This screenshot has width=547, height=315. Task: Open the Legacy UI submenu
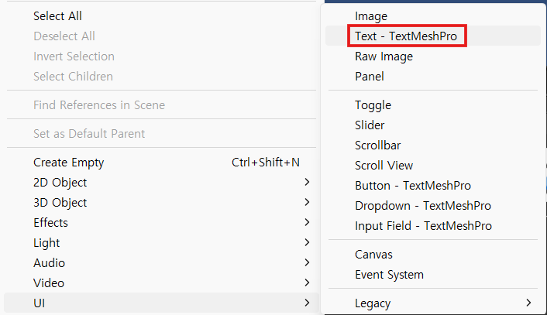433,303
